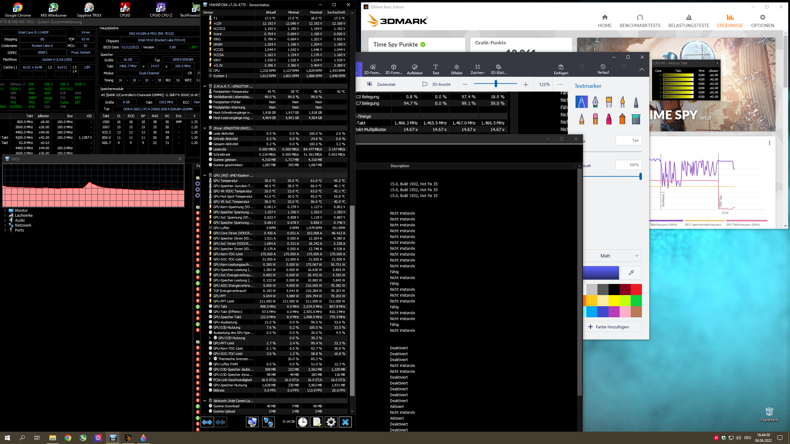This screenshot has width=790, height=444.
Task: Select the orange spray can brush
Action: [x=622, y=119]
